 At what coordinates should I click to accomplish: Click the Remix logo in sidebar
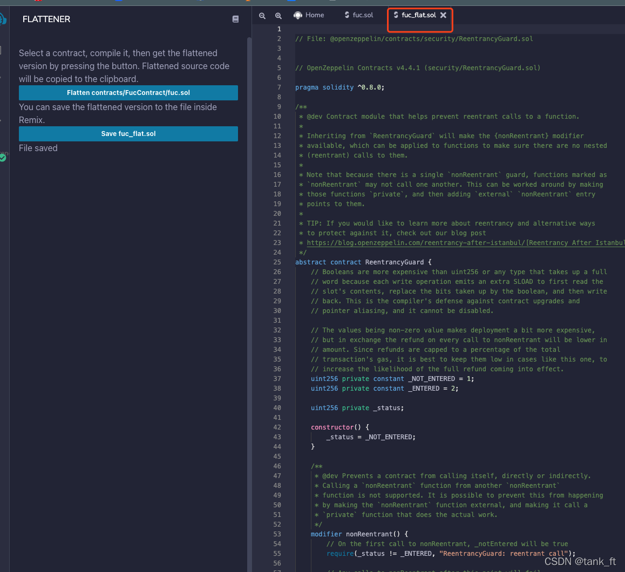(x=2, y=19)
